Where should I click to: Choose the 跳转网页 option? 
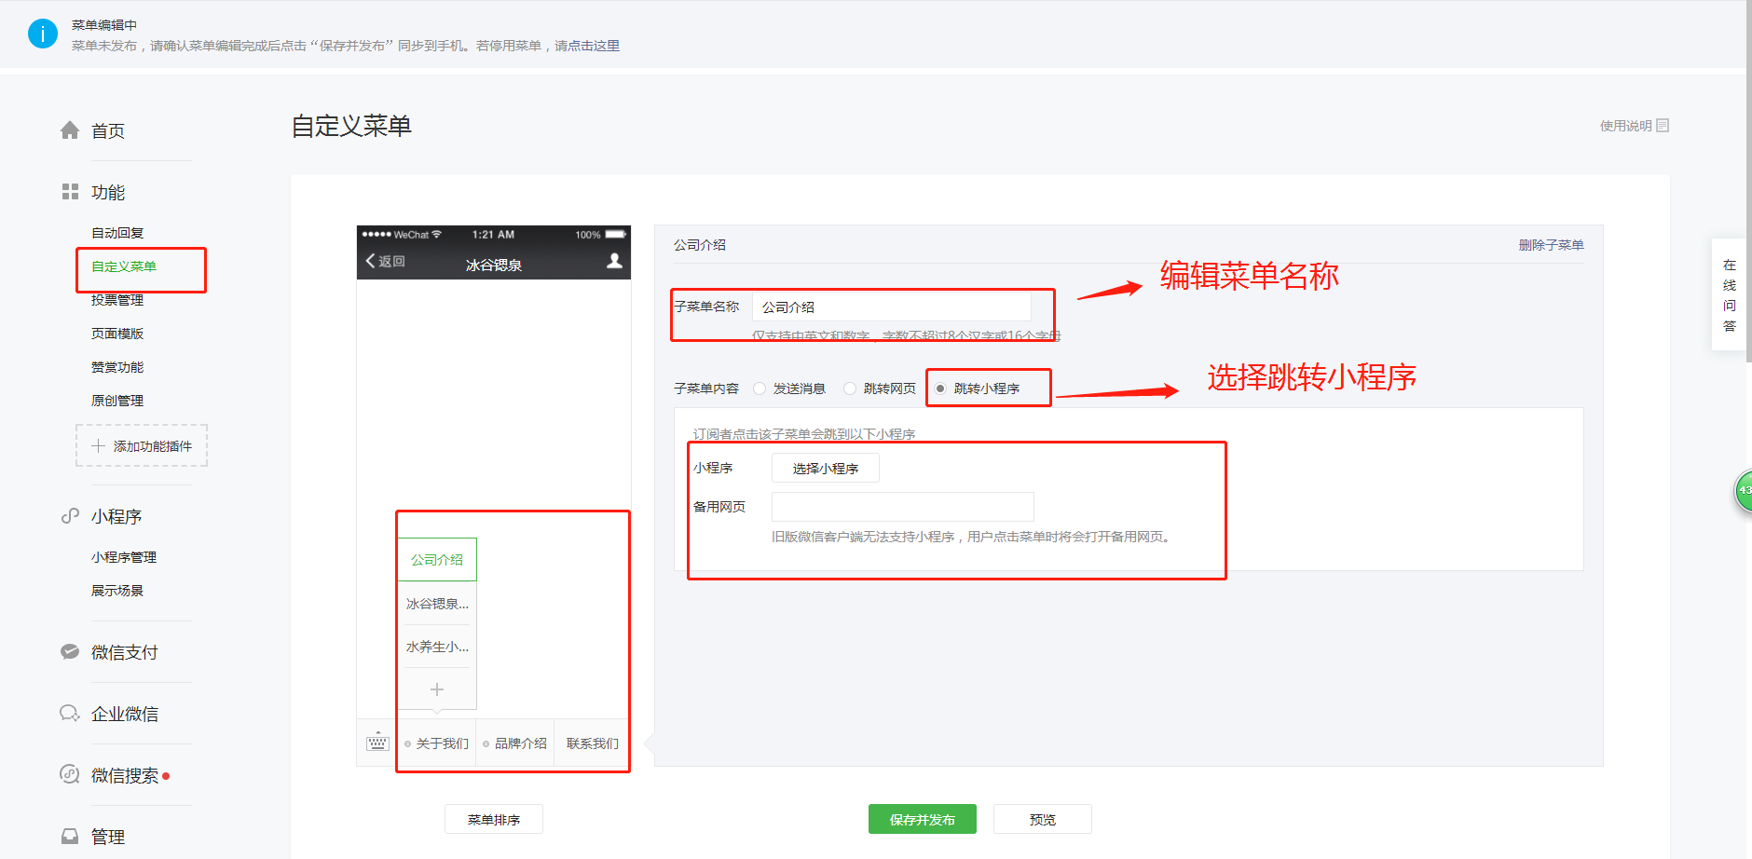click(x=849, y=389)
